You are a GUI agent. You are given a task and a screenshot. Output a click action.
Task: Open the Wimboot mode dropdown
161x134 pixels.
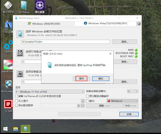[122, 101]
